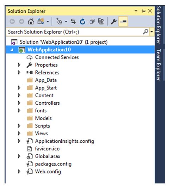Click the solution file icon
Screen dimensions: 173x188
pos(14,42)
